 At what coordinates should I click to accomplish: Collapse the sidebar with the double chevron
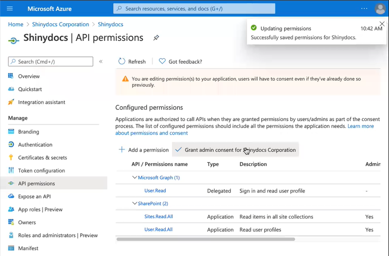[x=101, y=62]
